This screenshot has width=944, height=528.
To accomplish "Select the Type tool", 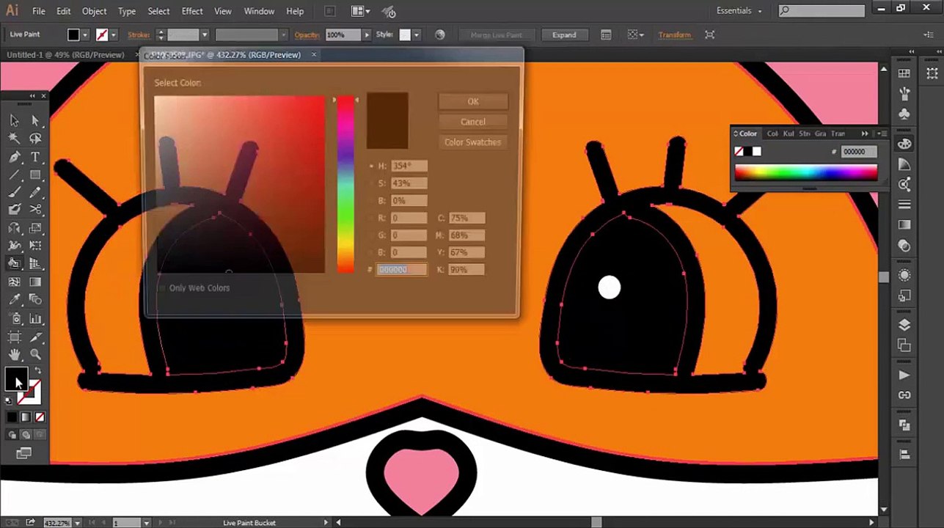I will tap(35, 157).
